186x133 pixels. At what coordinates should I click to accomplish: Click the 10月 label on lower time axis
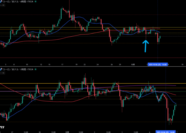coord(67,132)
